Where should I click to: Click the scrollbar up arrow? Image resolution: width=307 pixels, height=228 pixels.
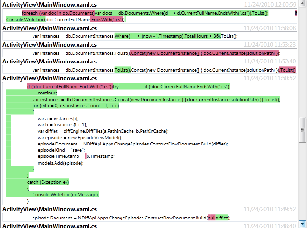[x=303, y=3]
